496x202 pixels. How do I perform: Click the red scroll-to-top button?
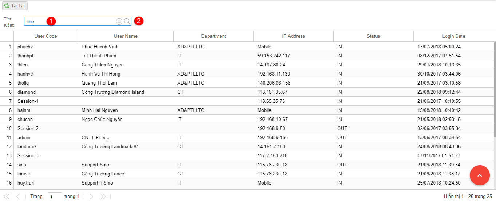coord(480,175)
